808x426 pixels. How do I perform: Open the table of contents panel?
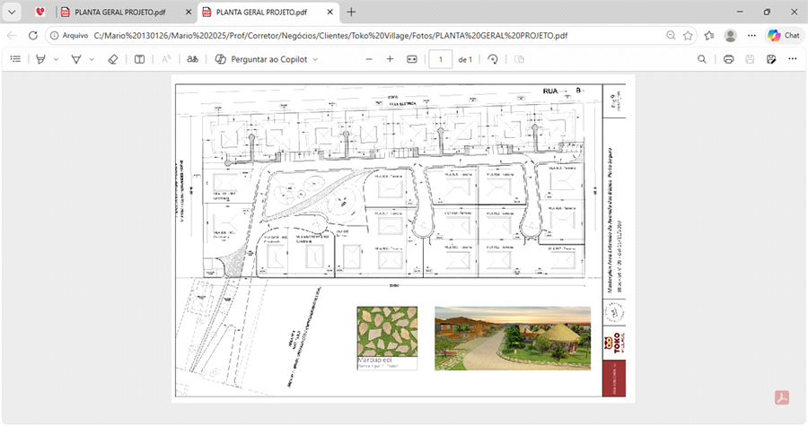point(15,59)
